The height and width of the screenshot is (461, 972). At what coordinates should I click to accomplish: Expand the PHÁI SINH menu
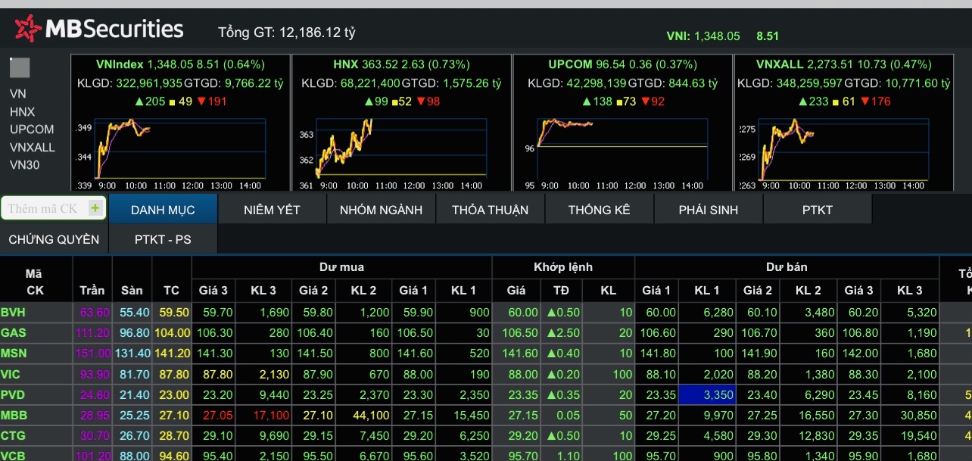tap(708, 210)
